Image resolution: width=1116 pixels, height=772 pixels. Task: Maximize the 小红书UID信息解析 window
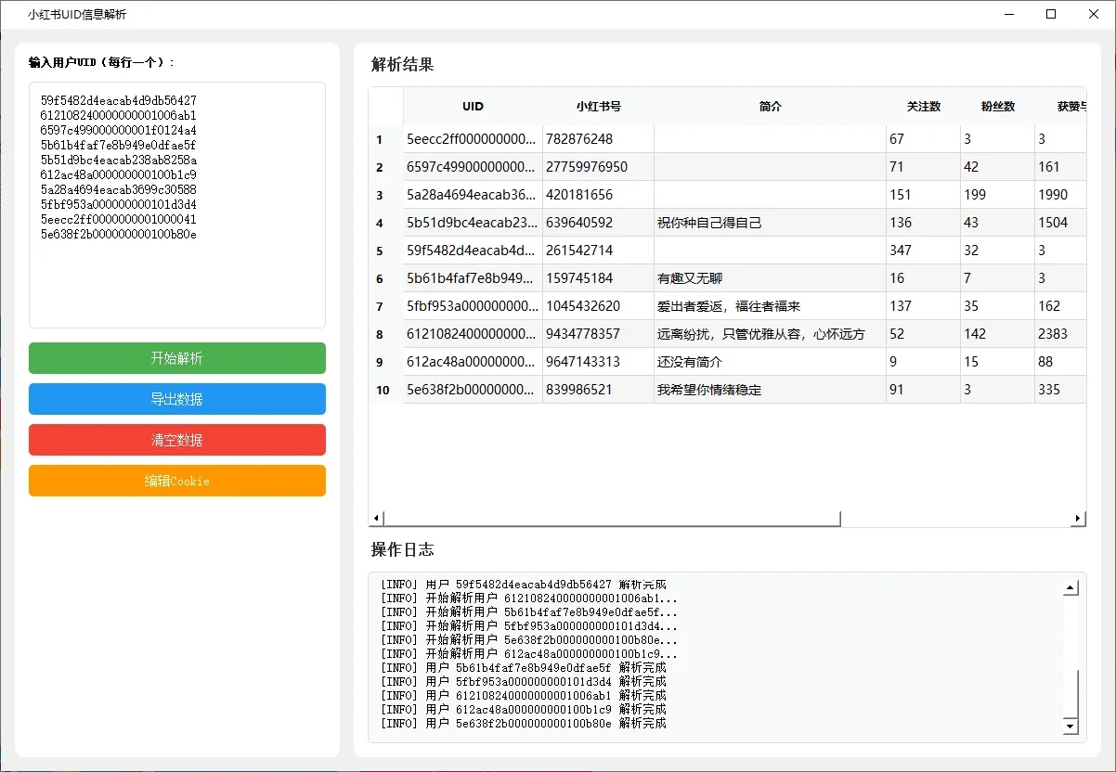(1051, 14)
